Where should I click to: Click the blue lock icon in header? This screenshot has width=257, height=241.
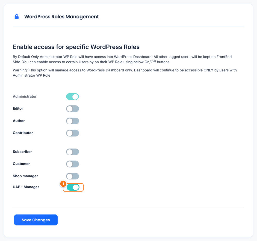(17, 17)
